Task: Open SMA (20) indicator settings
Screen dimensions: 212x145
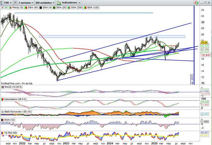Action: tap(61, 7)
